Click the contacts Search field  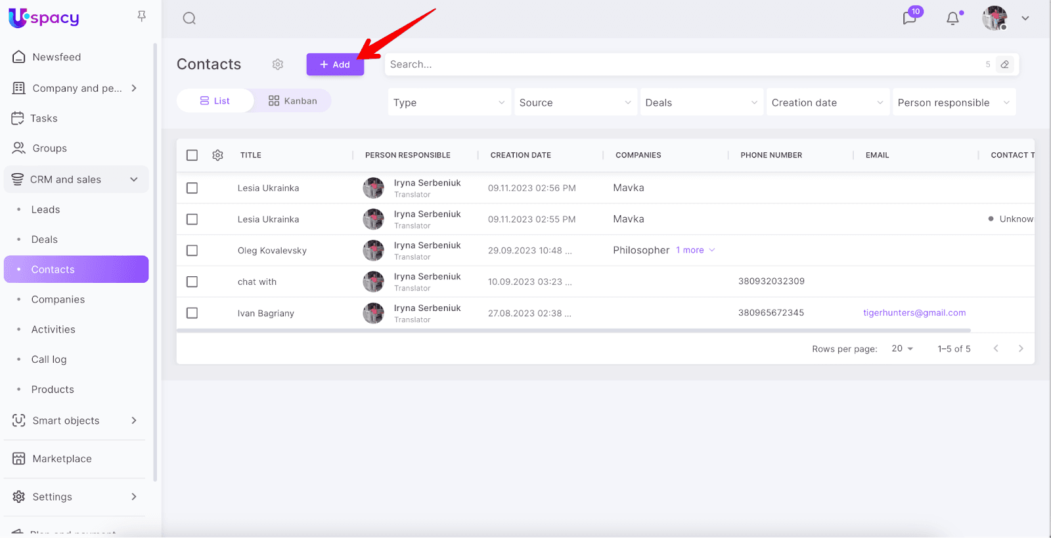[683, 64]
